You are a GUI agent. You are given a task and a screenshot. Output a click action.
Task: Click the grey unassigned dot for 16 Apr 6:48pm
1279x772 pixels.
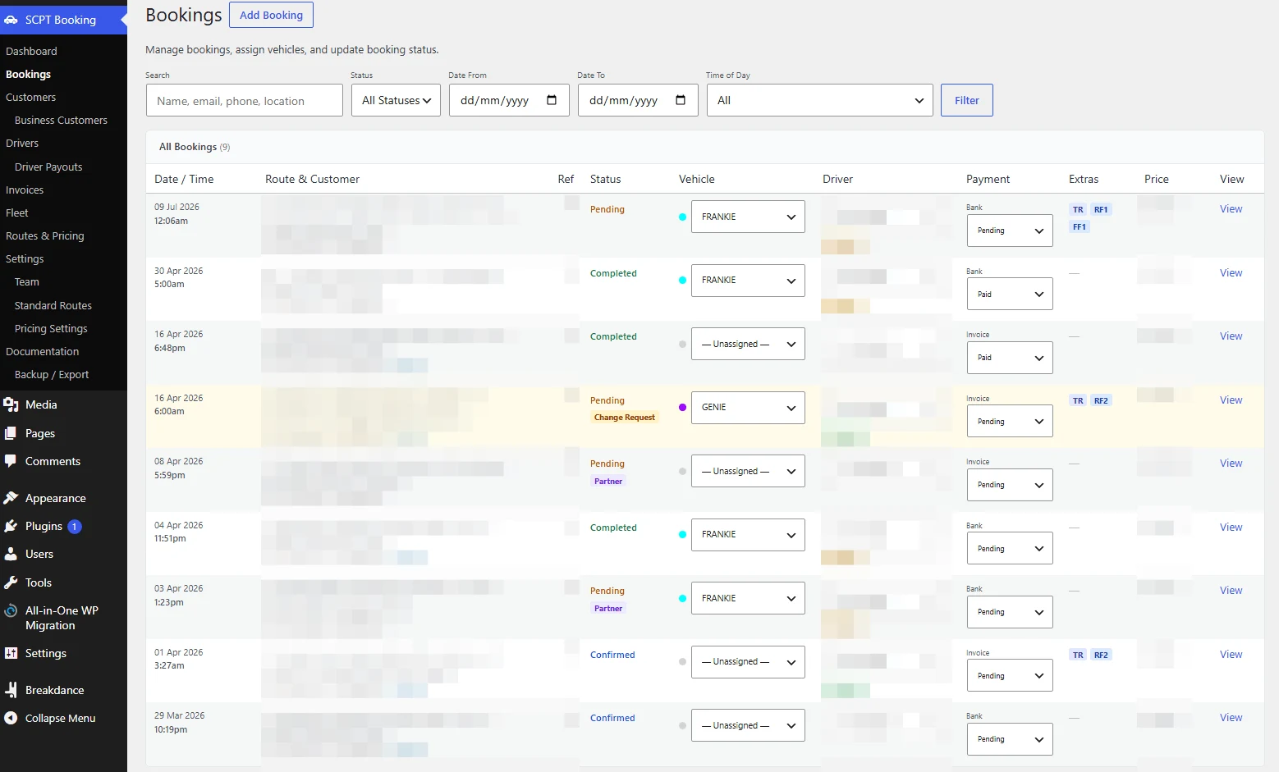(x=682, y=344)
